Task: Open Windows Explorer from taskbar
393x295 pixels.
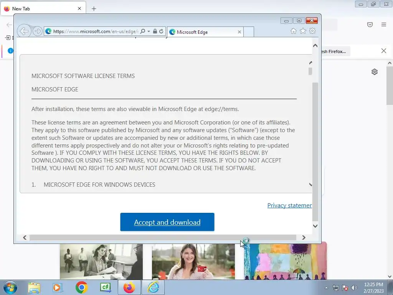Action: 34,288
